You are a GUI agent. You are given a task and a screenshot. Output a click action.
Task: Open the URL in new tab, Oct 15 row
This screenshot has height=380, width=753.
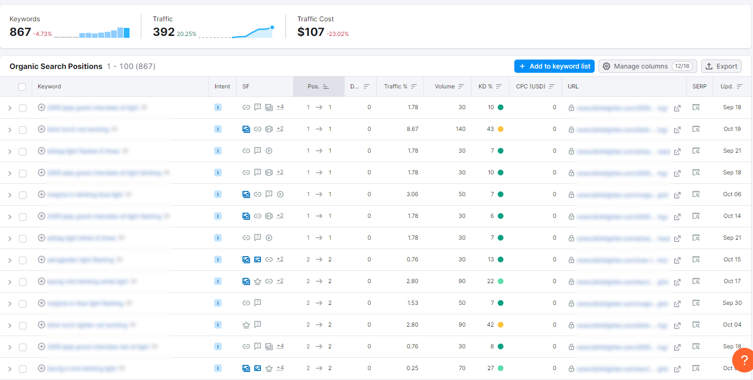tap(677, 260)
